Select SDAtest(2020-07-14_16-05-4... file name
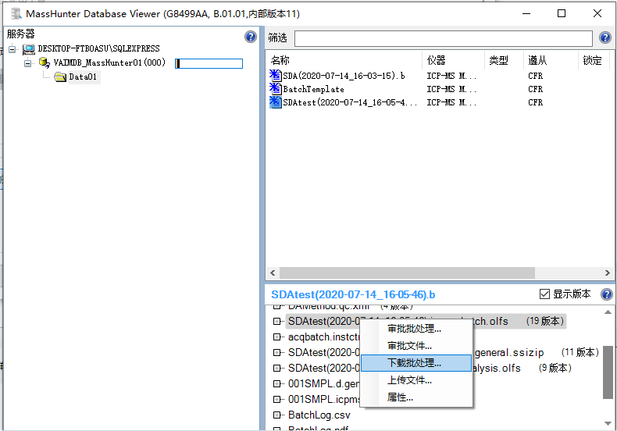The width and height of the screenshot is (617, 431). click(350, 102)
